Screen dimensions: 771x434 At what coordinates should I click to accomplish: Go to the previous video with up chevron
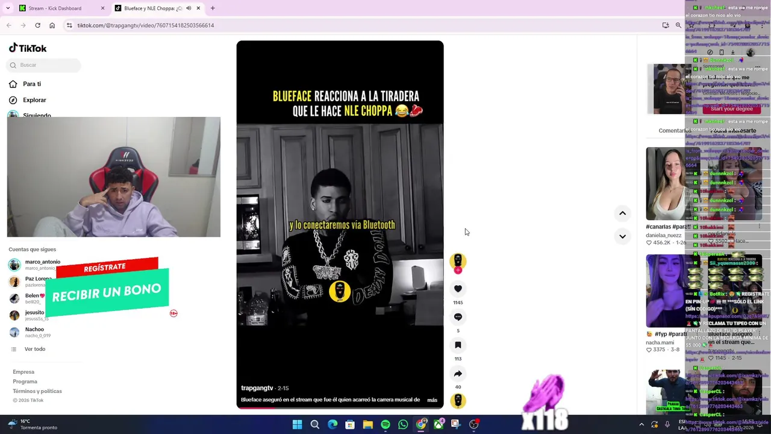[x=622, y=213]
